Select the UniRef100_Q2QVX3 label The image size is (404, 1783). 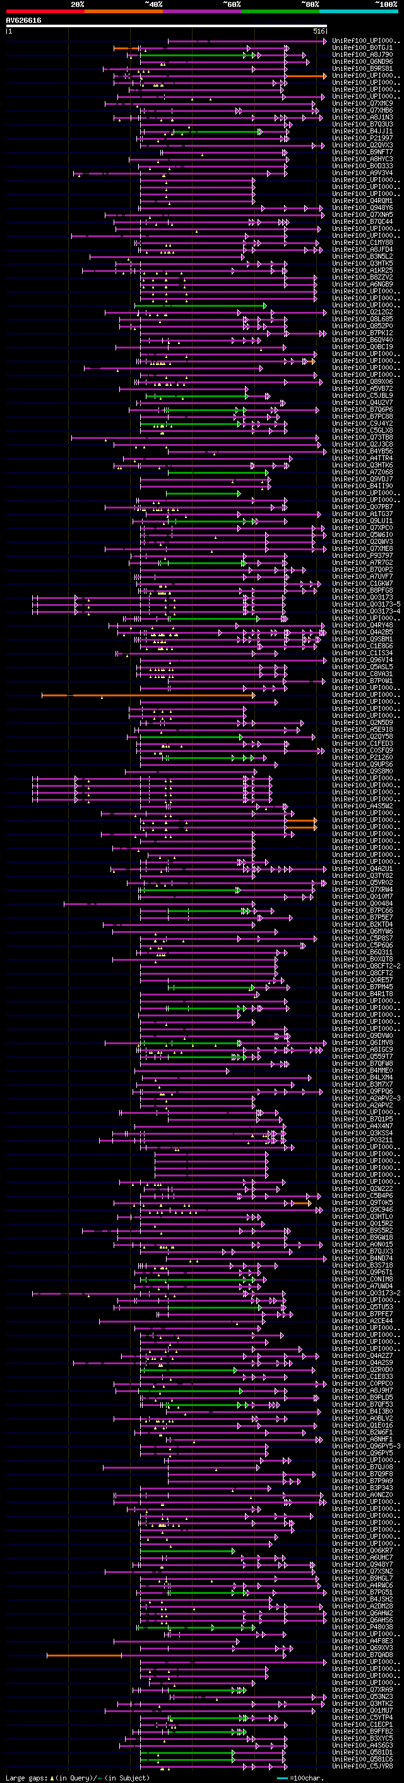(362, 146)
